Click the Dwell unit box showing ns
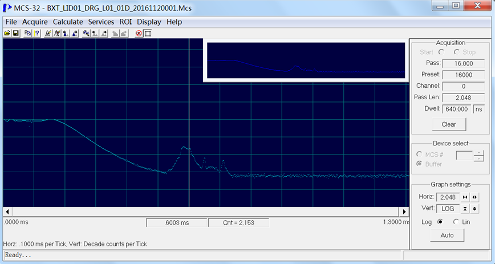Screen dimensions: 495x264 (x=478, y=109)
